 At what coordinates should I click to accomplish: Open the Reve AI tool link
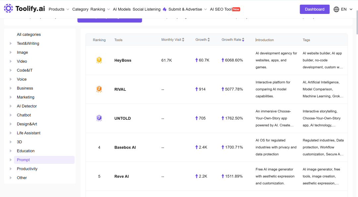pyautogui.click(x=122, y=176)
